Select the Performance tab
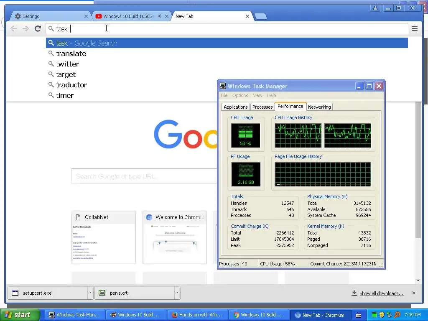The width and height of the screenshot is (428, 321). [x=290, y=106]
